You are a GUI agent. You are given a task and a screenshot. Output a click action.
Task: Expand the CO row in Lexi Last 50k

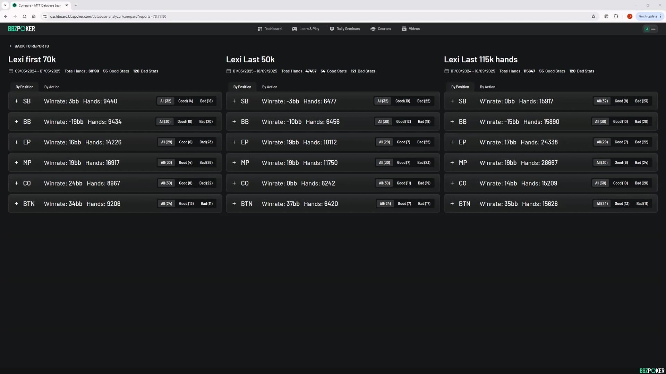tap(234, 183)
